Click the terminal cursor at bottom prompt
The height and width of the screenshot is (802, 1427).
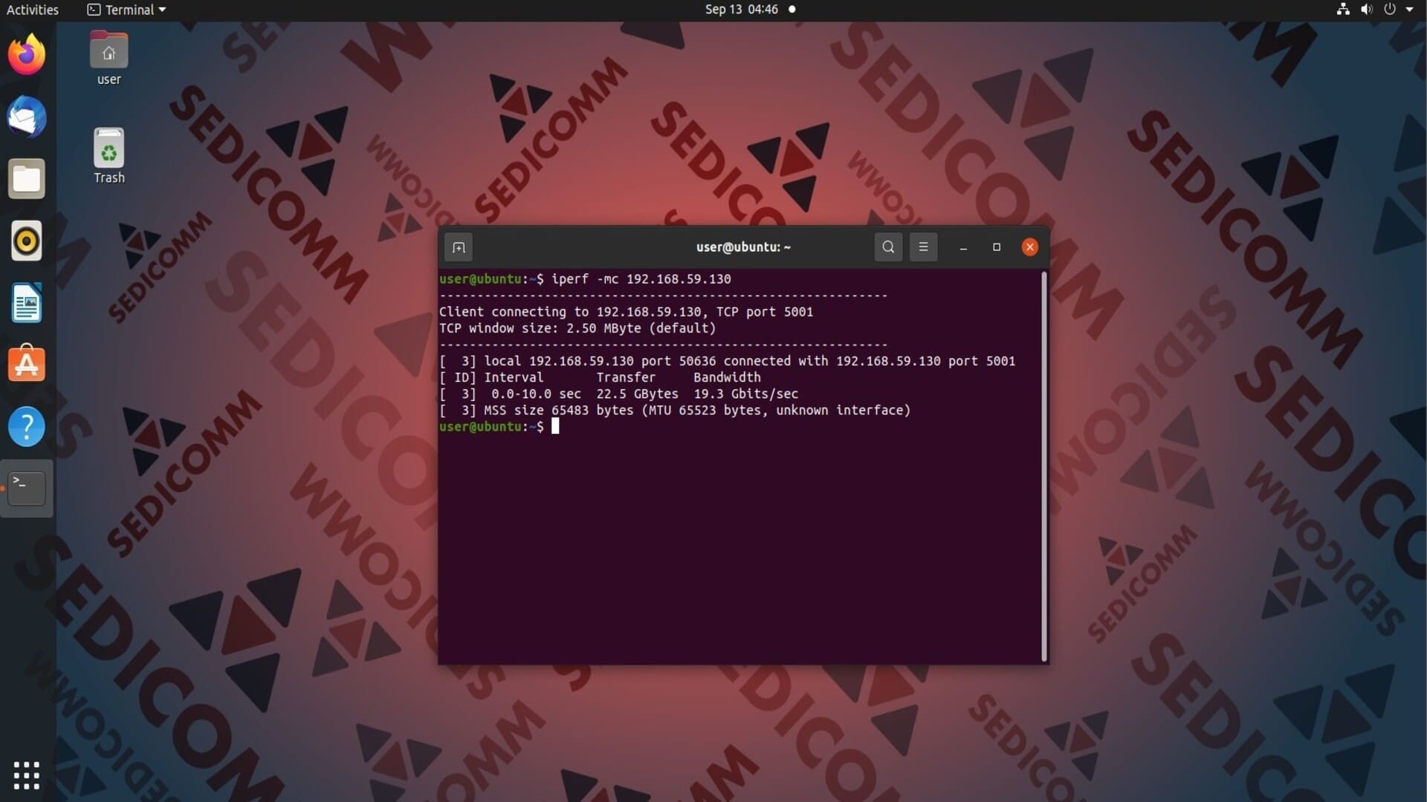pyautogui.click(x=555, y=426)
